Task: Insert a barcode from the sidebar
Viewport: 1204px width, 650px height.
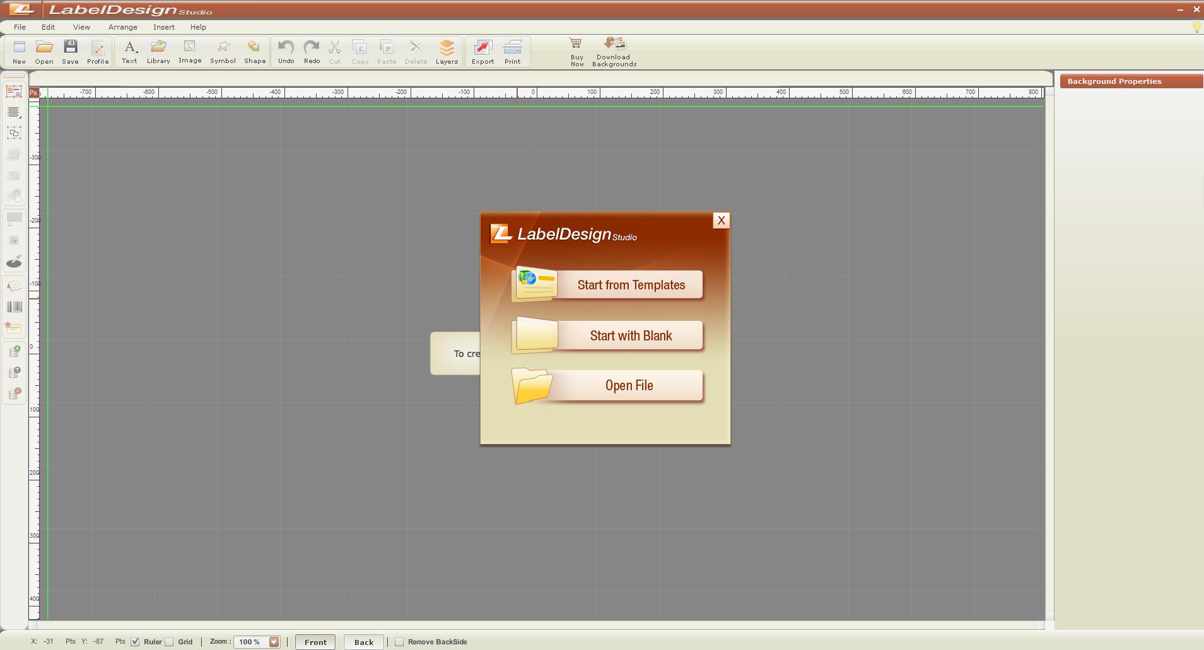Action: pos(14,307)
